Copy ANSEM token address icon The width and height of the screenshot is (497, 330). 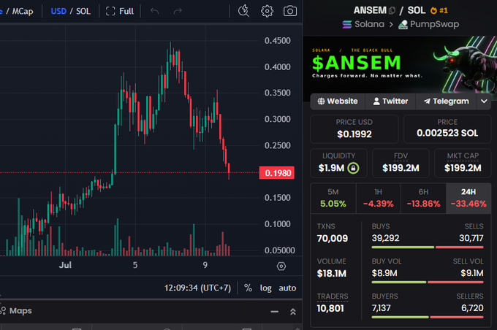pos(392,11)
